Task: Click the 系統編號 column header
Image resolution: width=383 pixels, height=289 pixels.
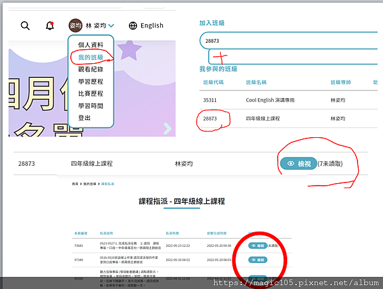Action: [x=81, y=233]
